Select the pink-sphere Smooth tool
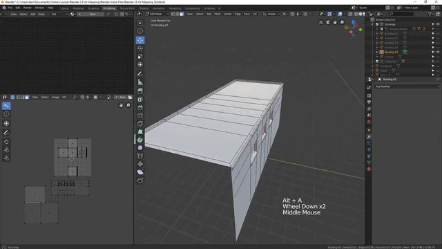This screenshot has width=442, height=249. 140,147
